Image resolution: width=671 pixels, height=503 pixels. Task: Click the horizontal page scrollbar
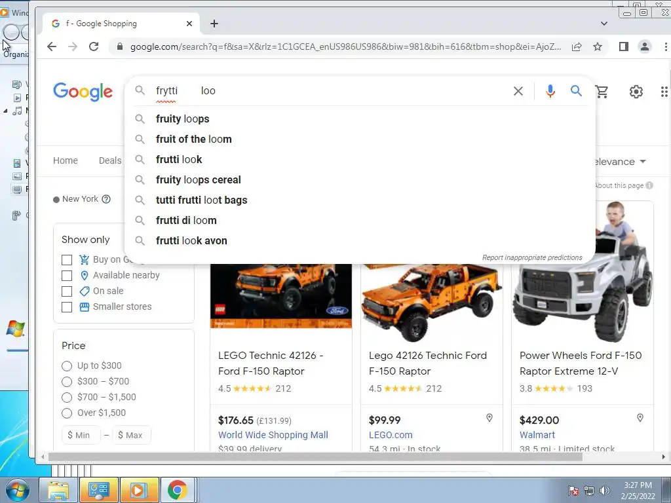point(315,456)
